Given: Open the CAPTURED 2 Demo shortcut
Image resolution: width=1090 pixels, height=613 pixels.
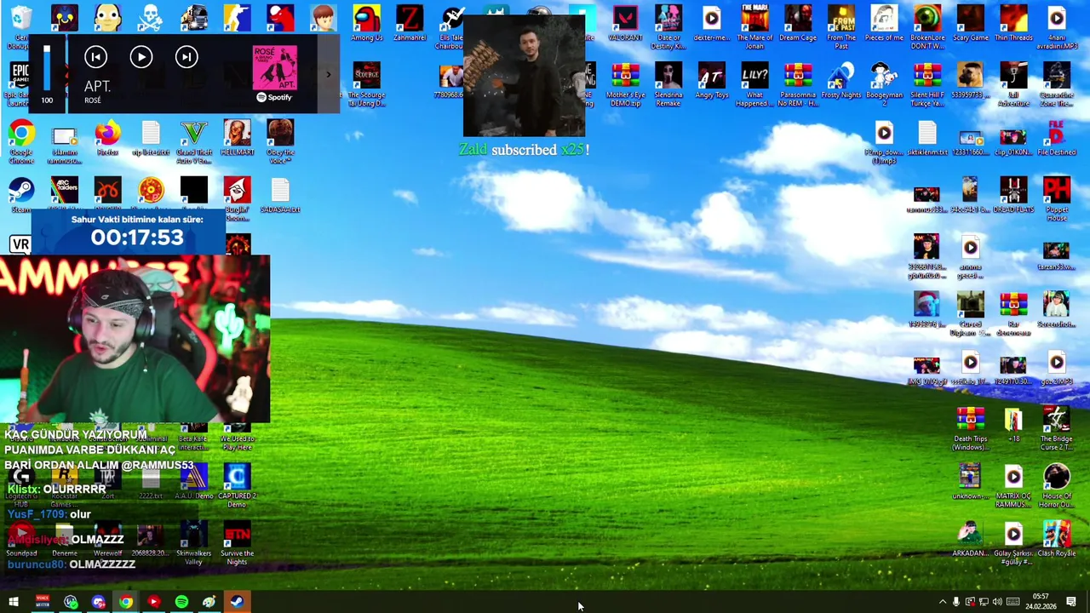Looking at the screenshot, I should pyautogui.click(x=237, y=486).
